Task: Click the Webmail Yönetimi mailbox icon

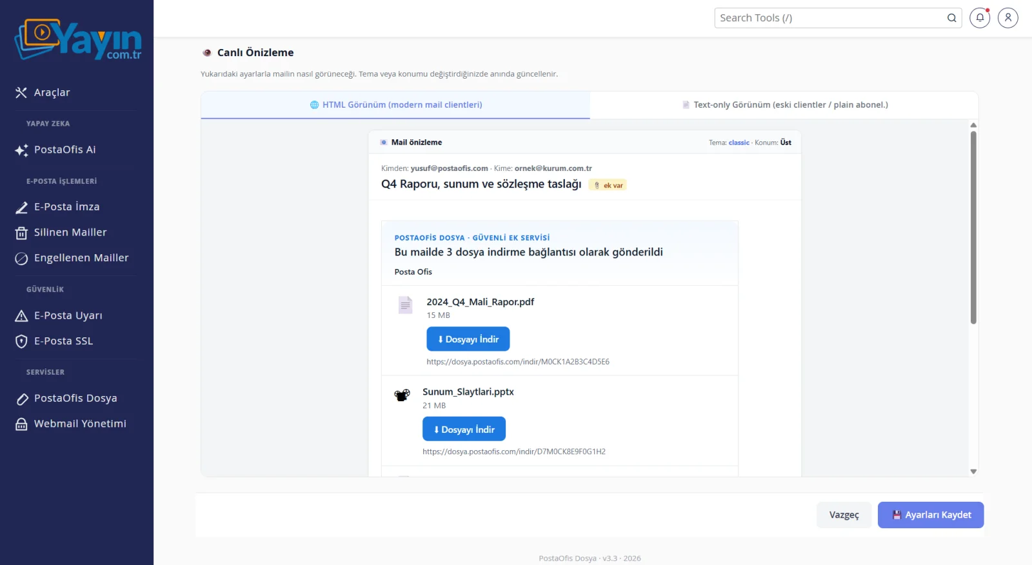Action: pyautogui.click(x=21, y=424)
